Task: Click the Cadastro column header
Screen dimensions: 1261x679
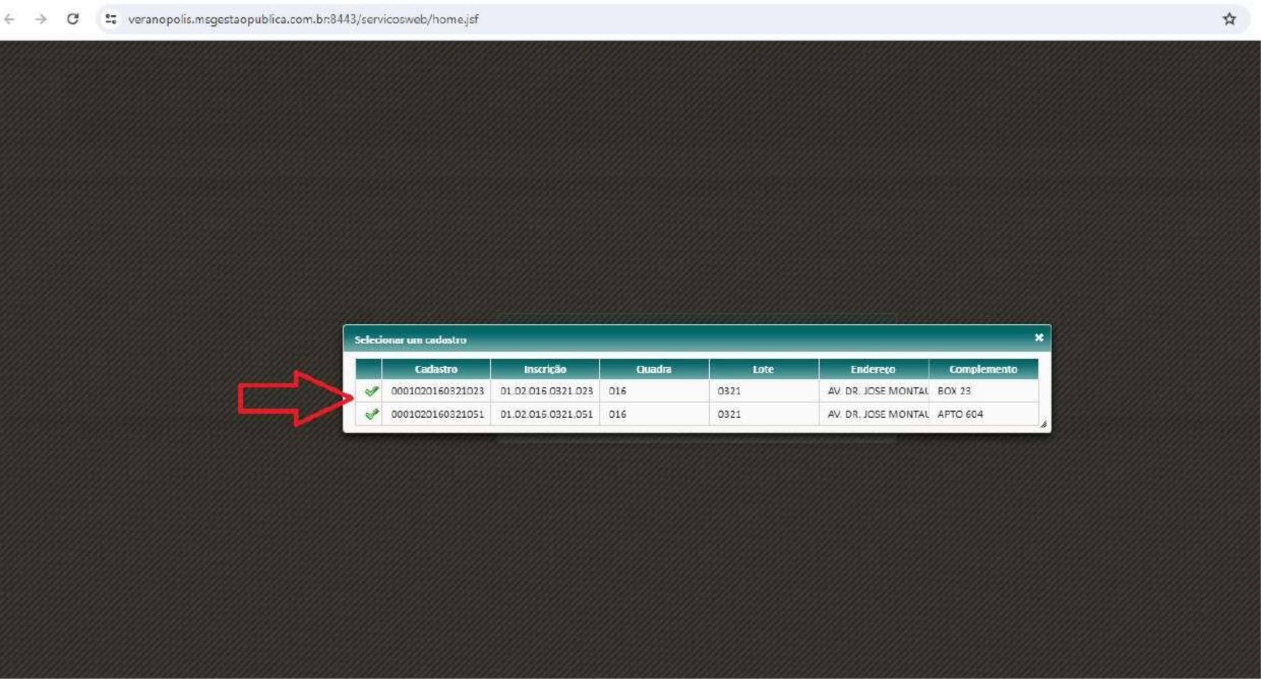Action: pyautogui.click(x=436, y=369)
